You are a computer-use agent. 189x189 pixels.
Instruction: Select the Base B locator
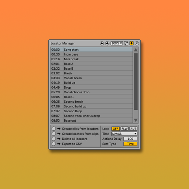[98, 69]
